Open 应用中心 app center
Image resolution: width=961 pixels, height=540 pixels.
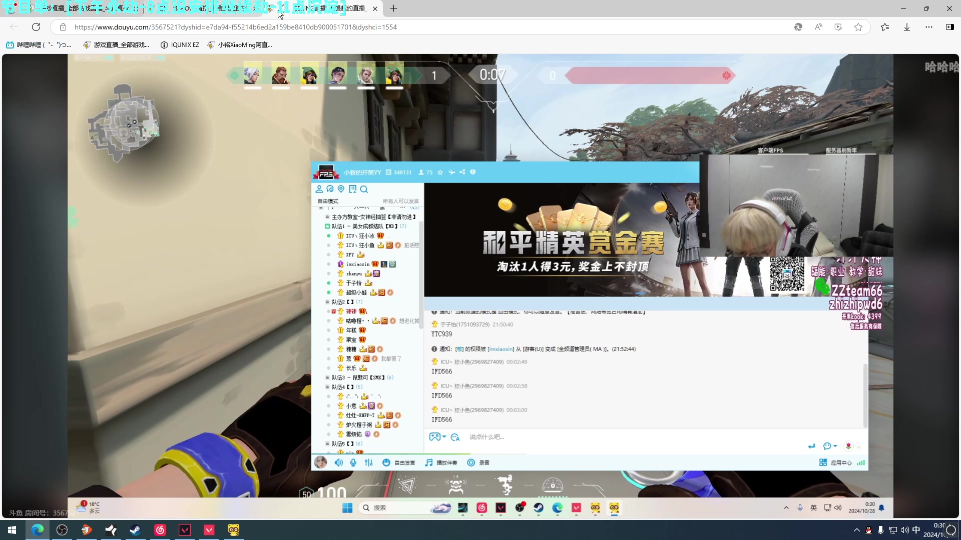835,462
